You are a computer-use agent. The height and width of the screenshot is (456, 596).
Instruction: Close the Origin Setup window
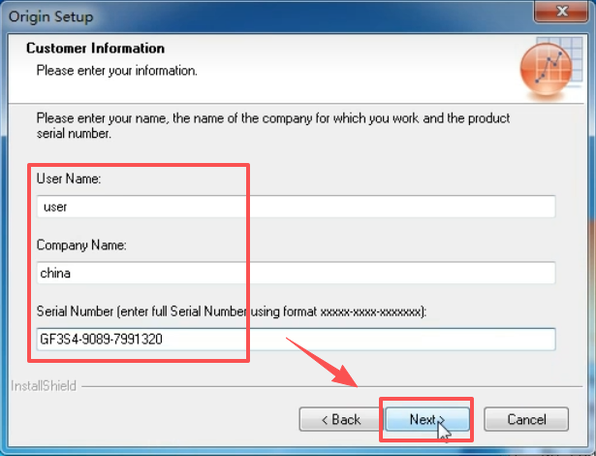pyautogui.click(x=561, y=12)
